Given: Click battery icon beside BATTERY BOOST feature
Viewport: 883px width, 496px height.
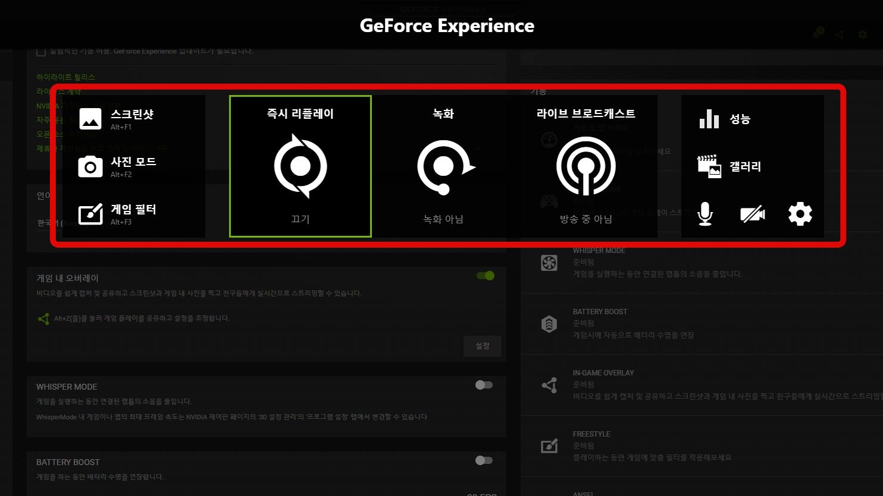Looking at the screenshot, I should pos(549,324).
